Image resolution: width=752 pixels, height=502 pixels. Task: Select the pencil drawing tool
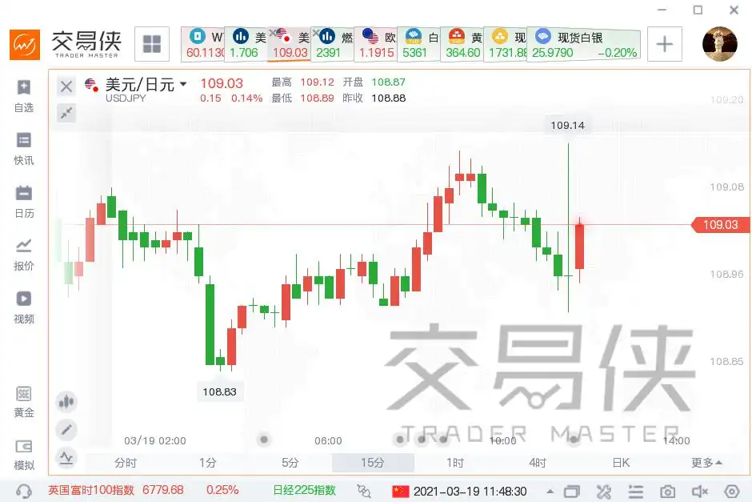click(x=66, y=429)
